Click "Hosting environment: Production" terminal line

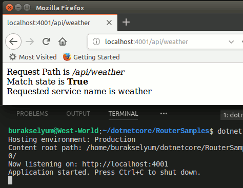tap(72, 140)
